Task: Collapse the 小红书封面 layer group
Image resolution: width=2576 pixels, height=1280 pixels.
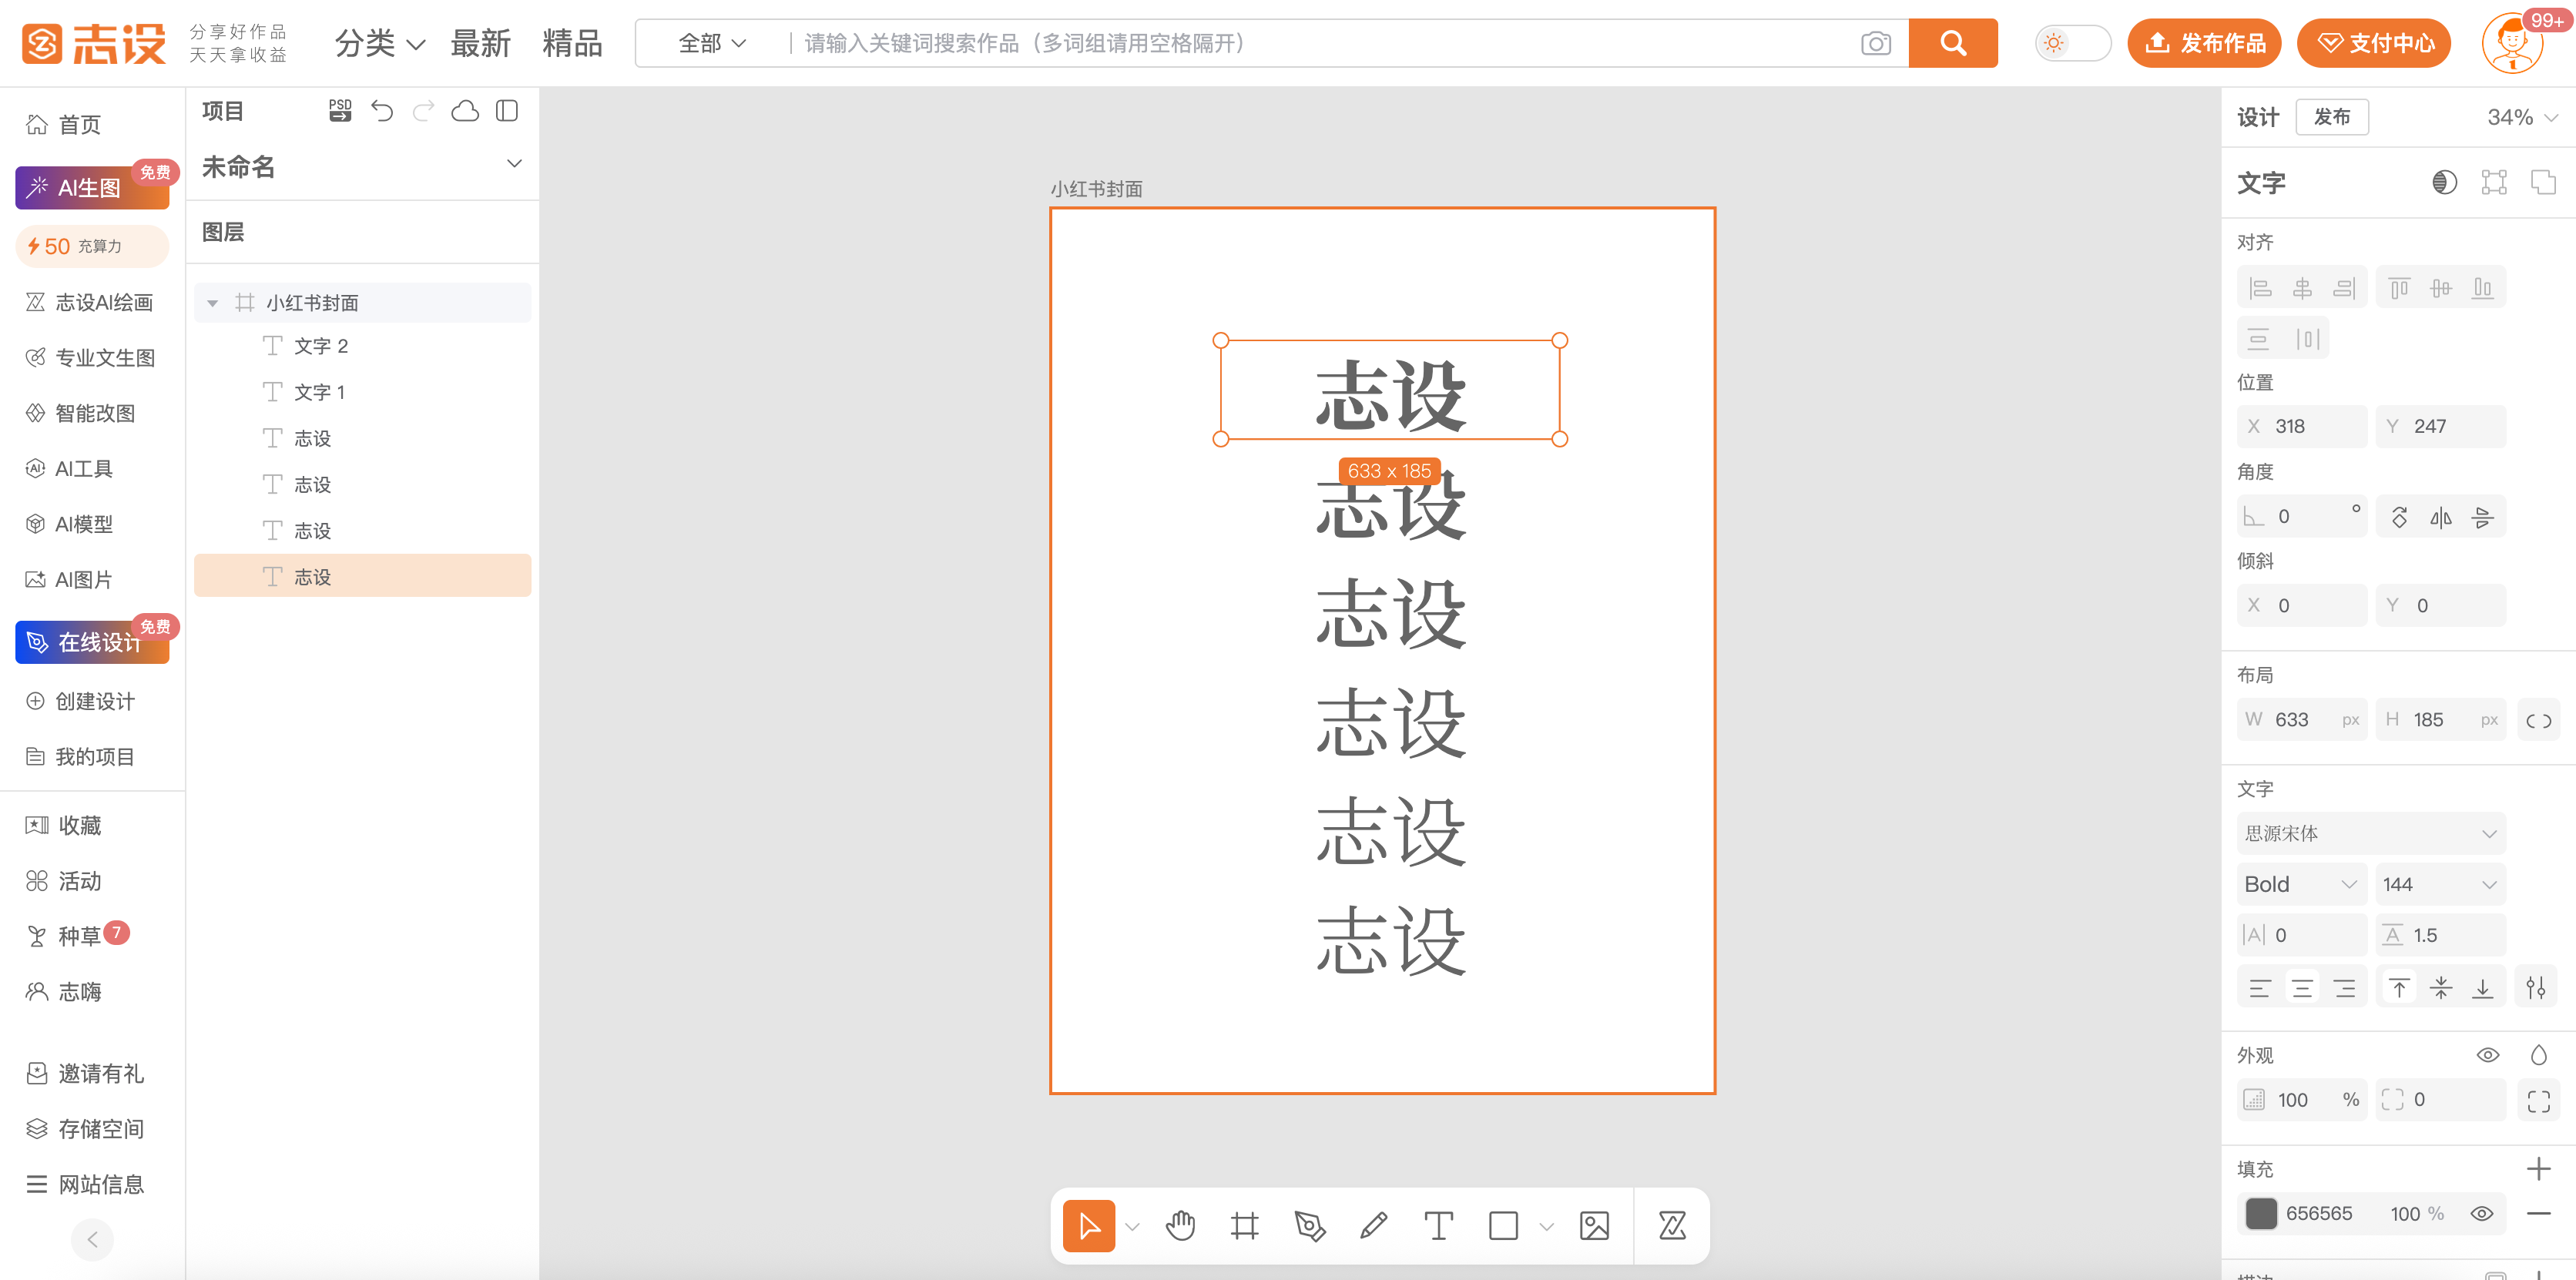Action: coord(212,303)
